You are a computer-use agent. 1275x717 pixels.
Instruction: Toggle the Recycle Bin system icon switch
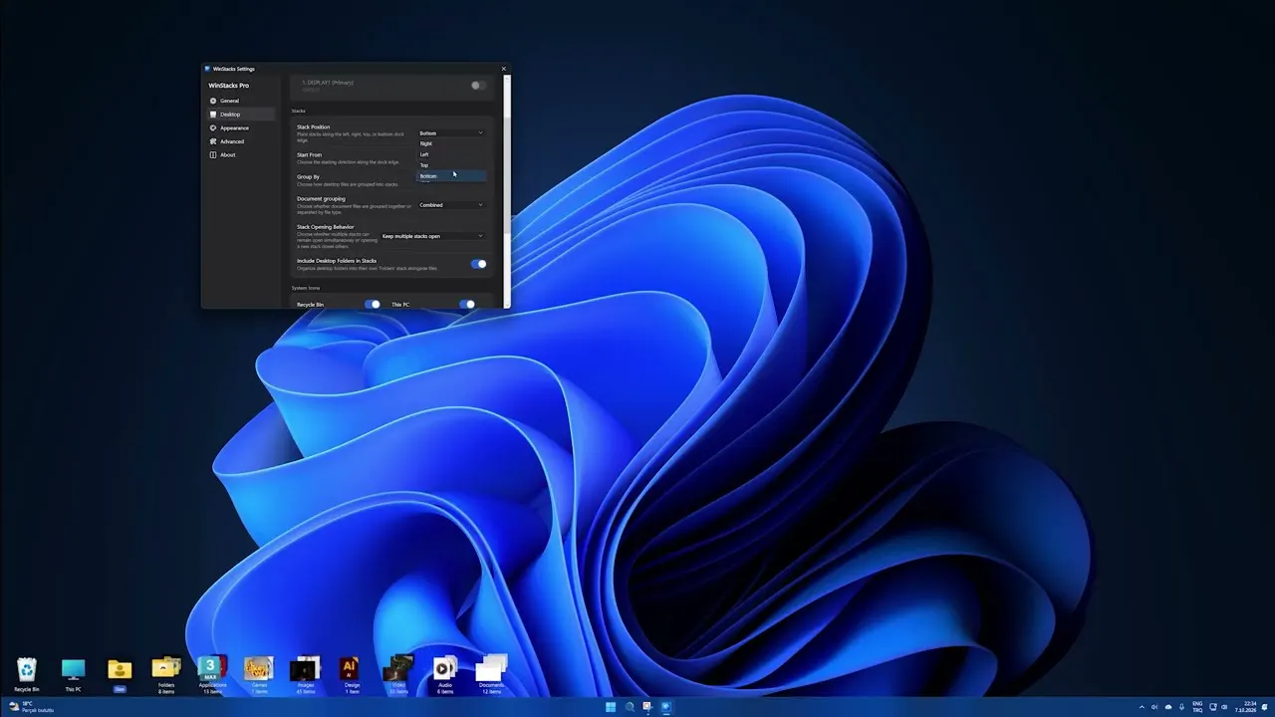pos(372,304)
